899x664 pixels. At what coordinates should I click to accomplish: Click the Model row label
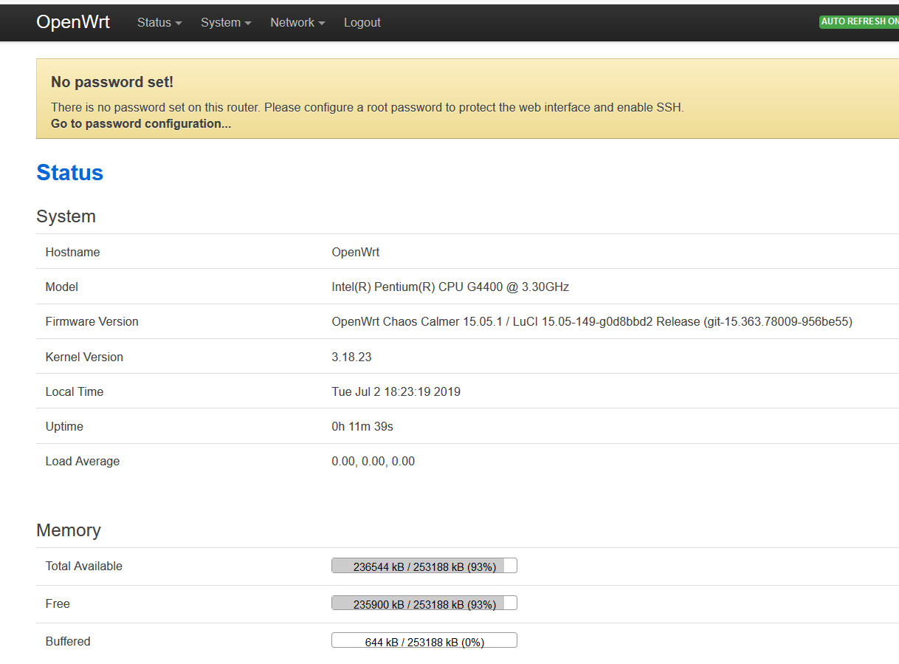[x=62, y=287]
